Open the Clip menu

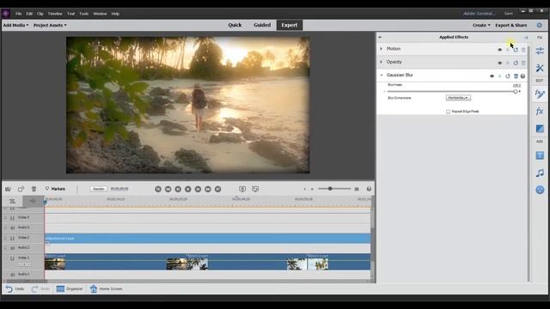pos(40,14)
